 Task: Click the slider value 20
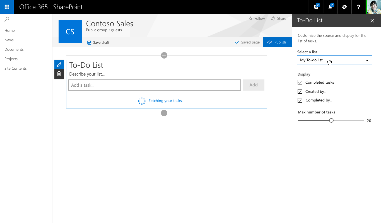[369, 121]
